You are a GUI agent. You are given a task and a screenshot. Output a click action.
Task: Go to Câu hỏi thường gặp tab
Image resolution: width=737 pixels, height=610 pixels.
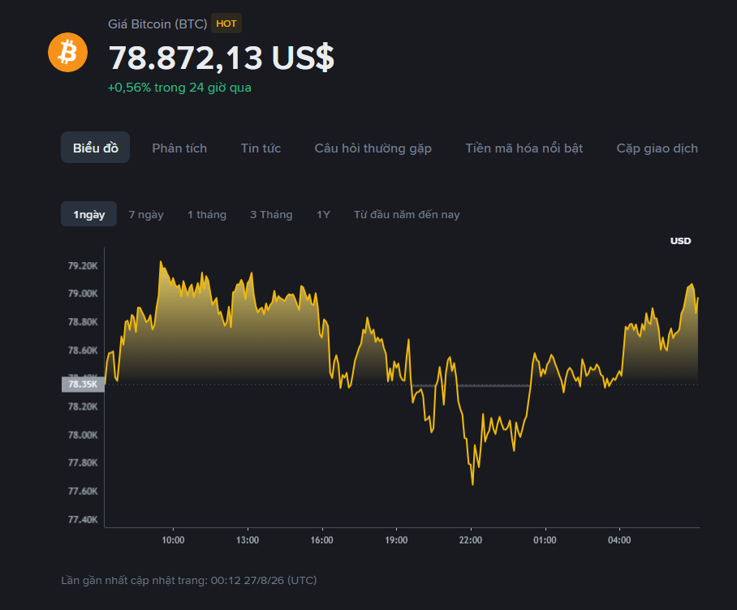click(373, 148)
